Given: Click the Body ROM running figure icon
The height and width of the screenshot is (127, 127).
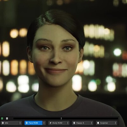Looking at the screenshot, I should pyautogui.click(x=50, y=123).
